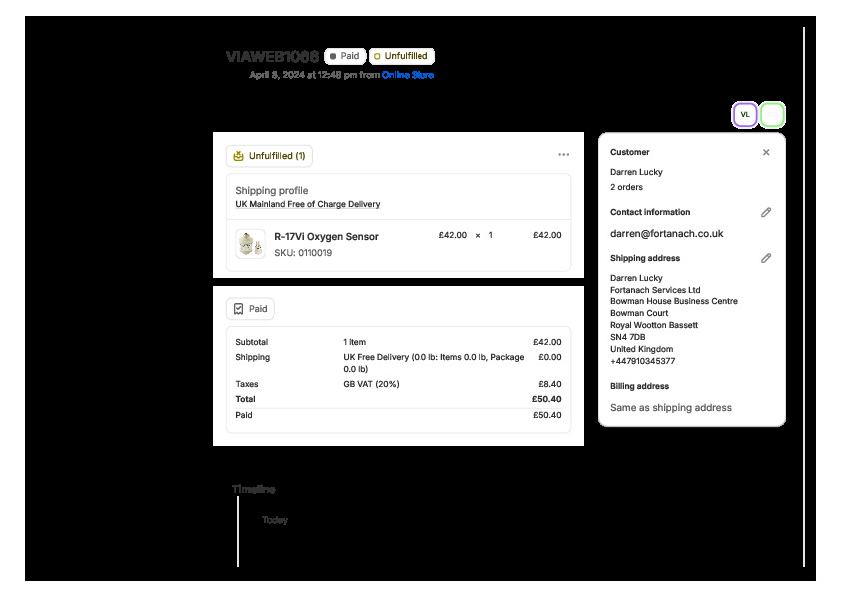
Task: Click the phone number +447910345377
Action: (642, 361)
